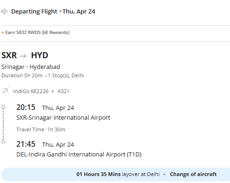Viewport: 230px width, 183px height.
Task: Click the HYD destination code
Action: tap(40, 55)
